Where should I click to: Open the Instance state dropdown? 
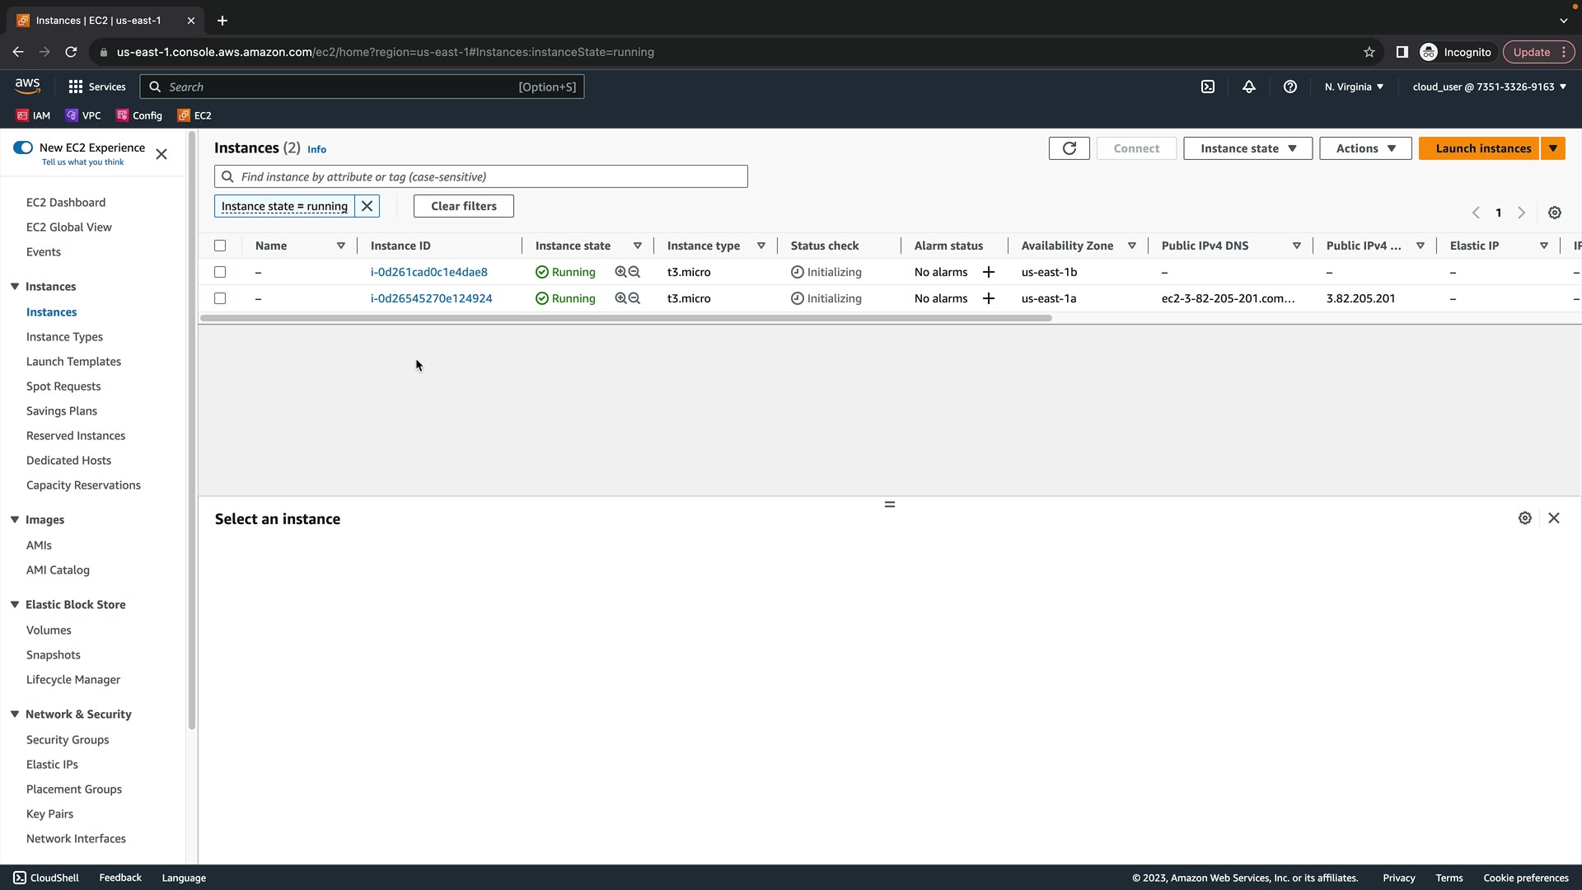point(1247,148)
